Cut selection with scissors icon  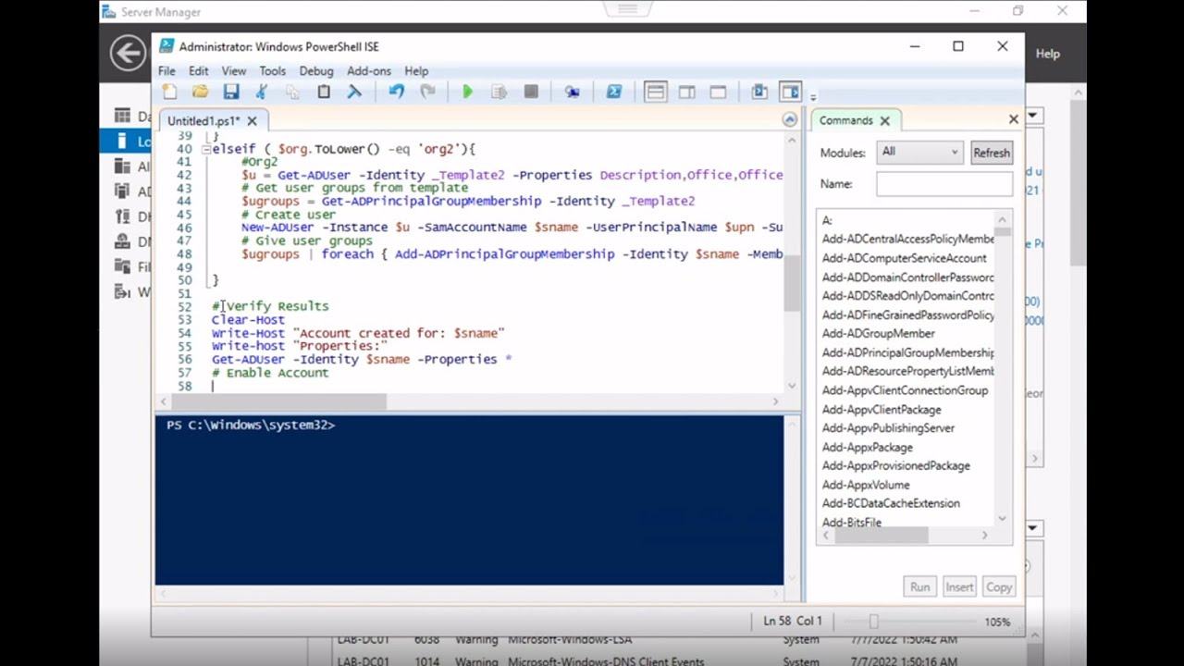(262, 92)
